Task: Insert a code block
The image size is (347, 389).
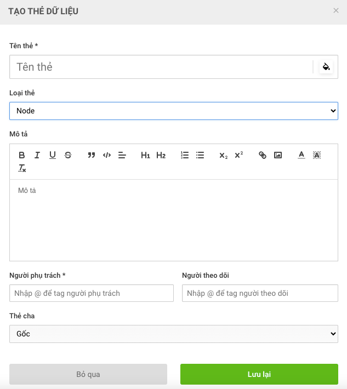Action: coord(107,155)
